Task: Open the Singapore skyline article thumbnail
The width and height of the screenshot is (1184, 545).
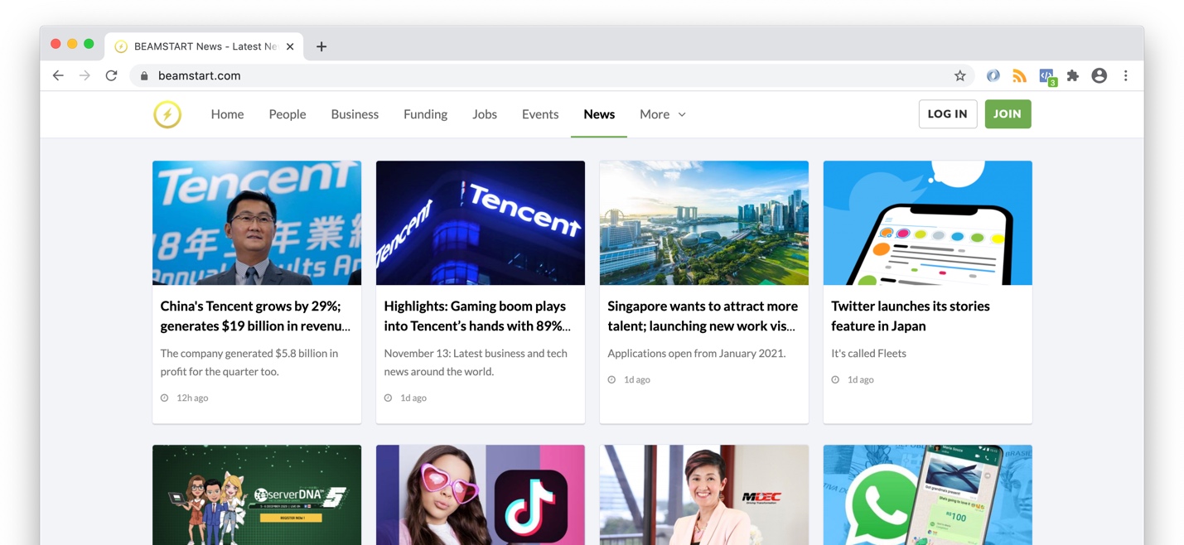Action: coord(703,223)
